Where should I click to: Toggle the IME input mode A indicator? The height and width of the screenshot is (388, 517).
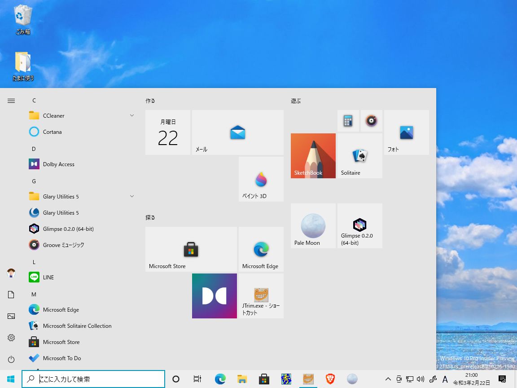coord(445,379)
